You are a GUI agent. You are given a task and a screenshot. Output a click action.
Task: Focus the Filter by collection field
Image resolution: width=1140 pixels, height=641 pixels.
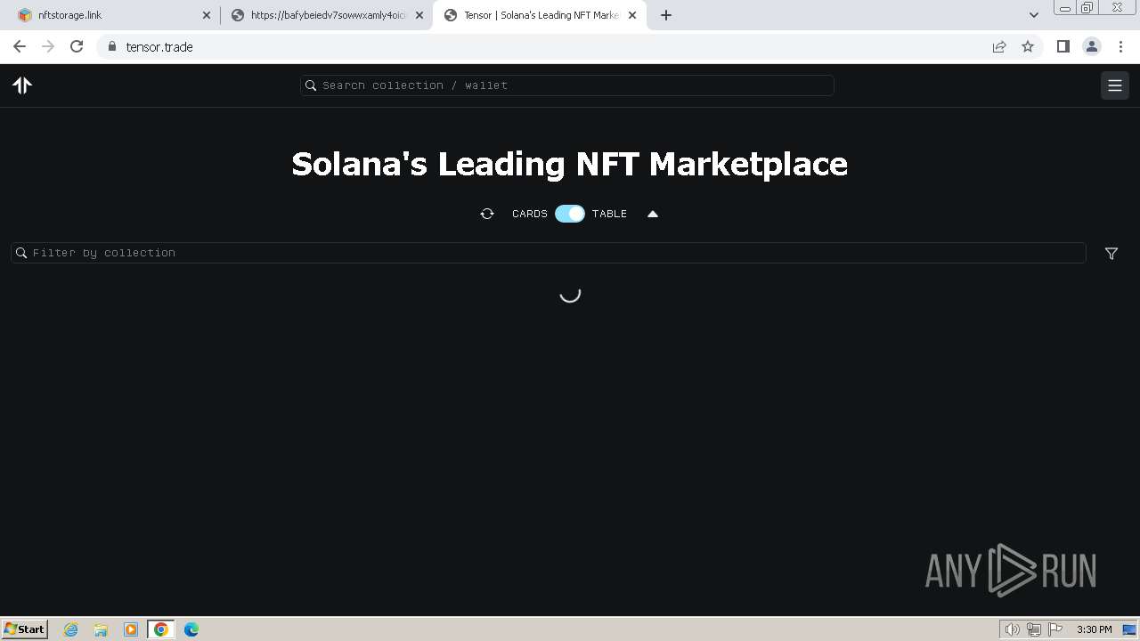[549, 253]
